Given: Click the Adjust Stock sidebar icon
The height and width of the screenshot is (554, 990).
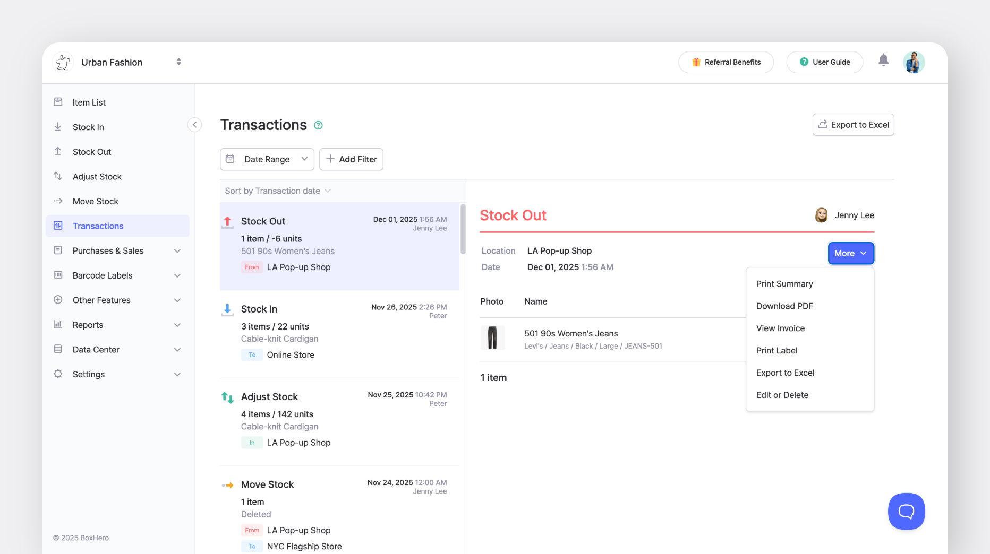Looking at the screenshot, I should tap(58, 176).
